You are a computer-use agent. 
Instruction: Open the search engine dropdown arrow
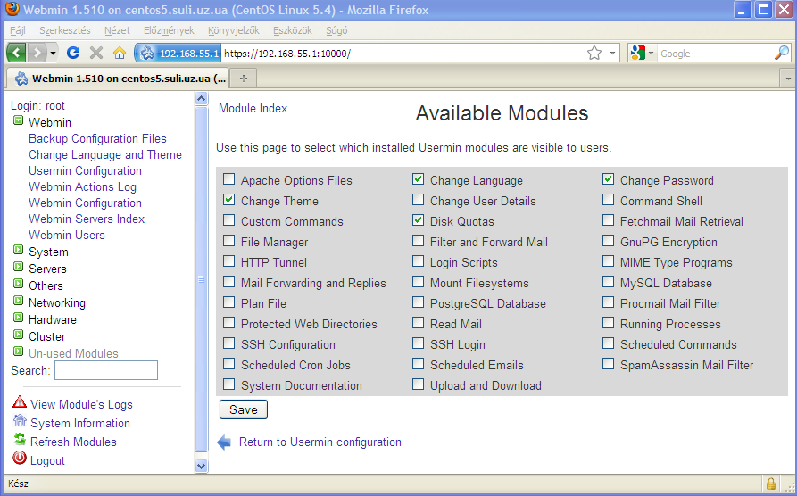(652, 54)
